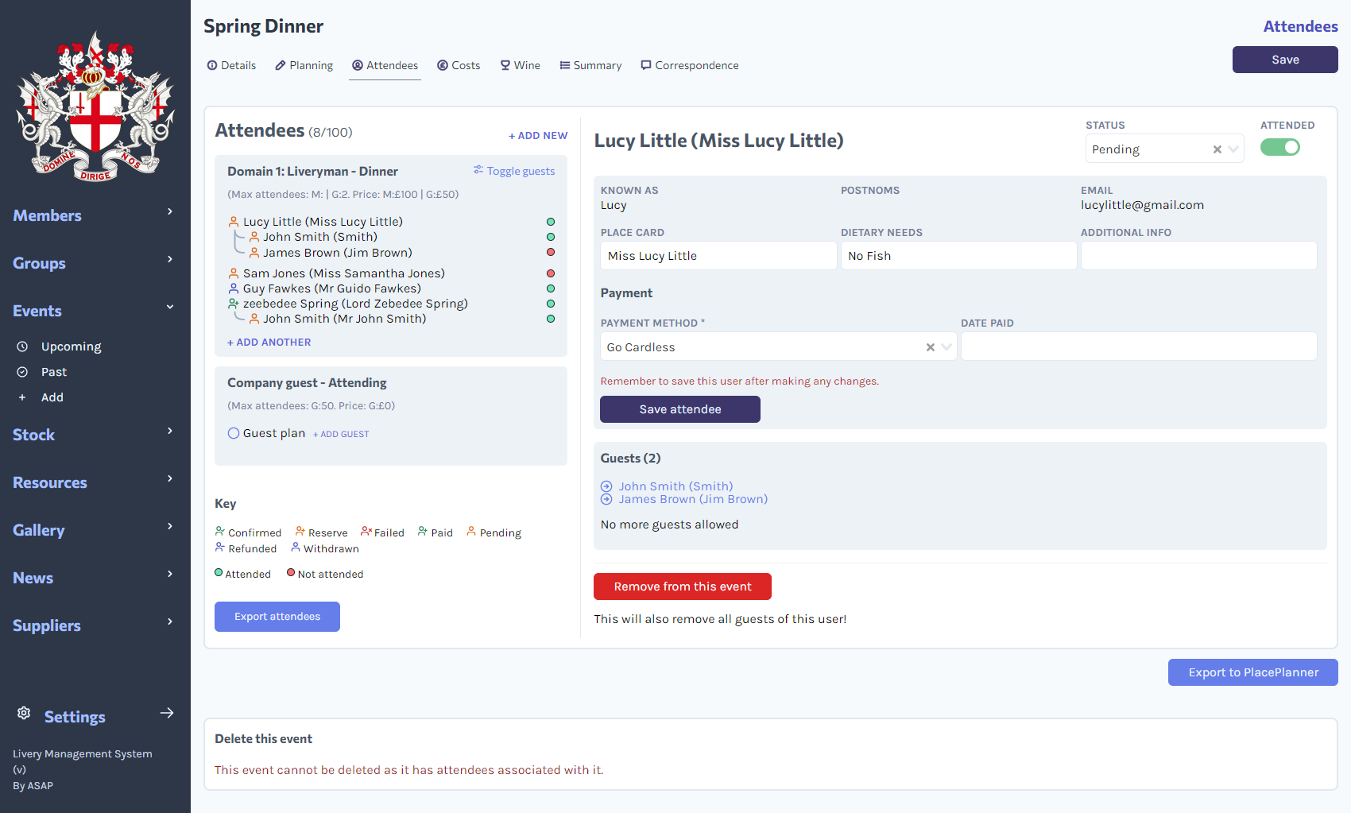
Task: Open the Details tab icon
Action: click(212, 65)
